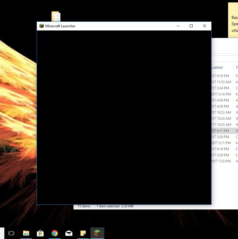
Task: Close the Minecraft Launcher window
Action: pyautogui.click(x=205, y=26)
